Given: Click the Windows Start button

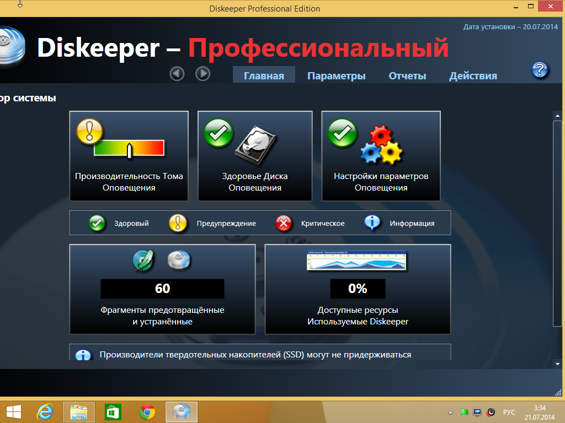Looking at the screenshot, I should click(x=14, y=412).
